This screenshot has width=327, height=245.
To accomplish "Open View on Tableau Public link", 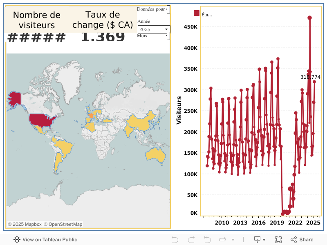I will click(45, 240).
